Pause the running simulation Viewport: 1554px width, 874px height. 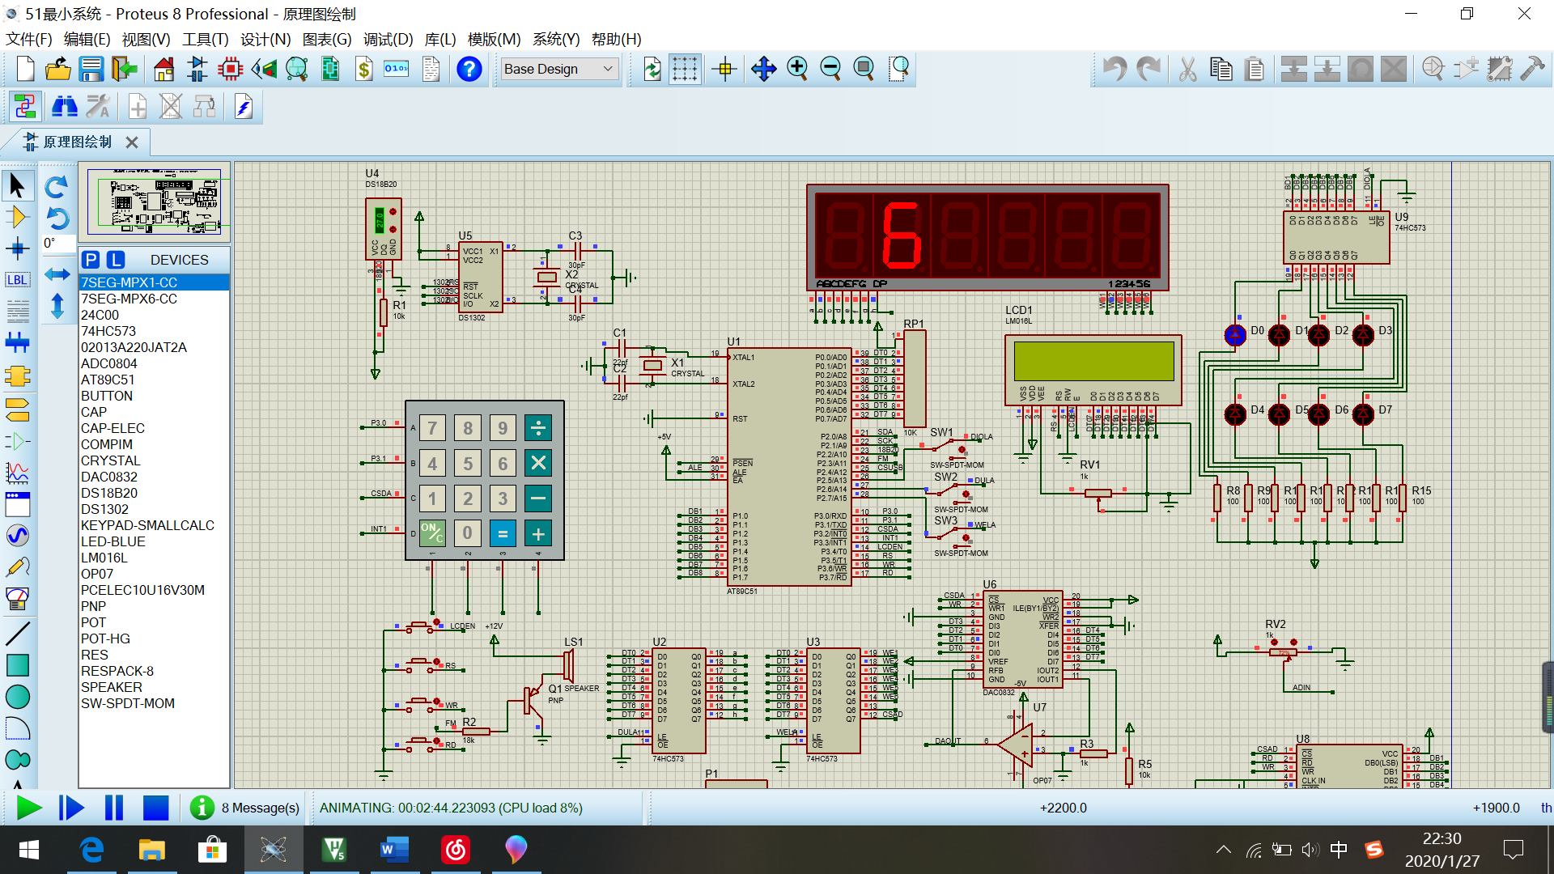coord(113,808)
